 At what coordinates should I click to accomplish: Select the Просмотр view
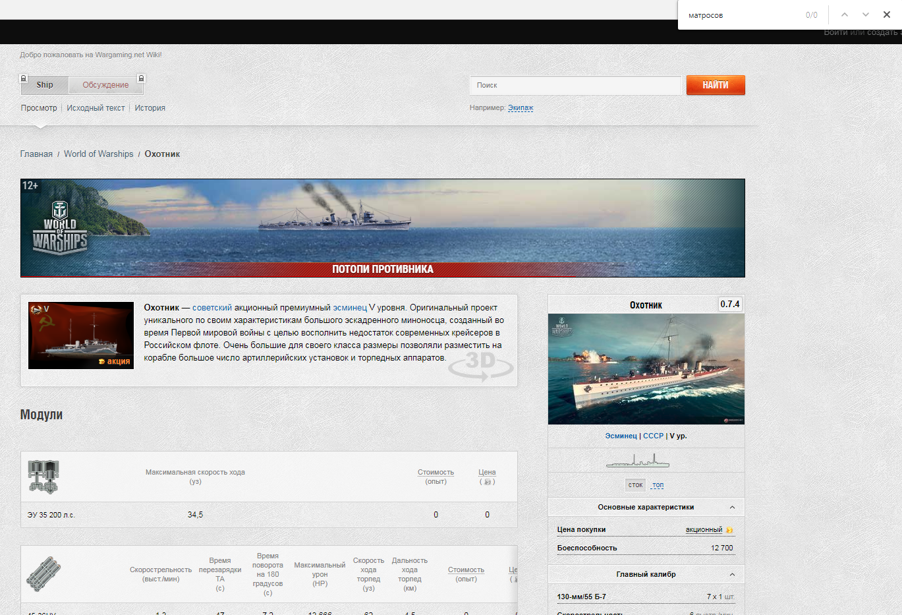(x=39, y=108)
